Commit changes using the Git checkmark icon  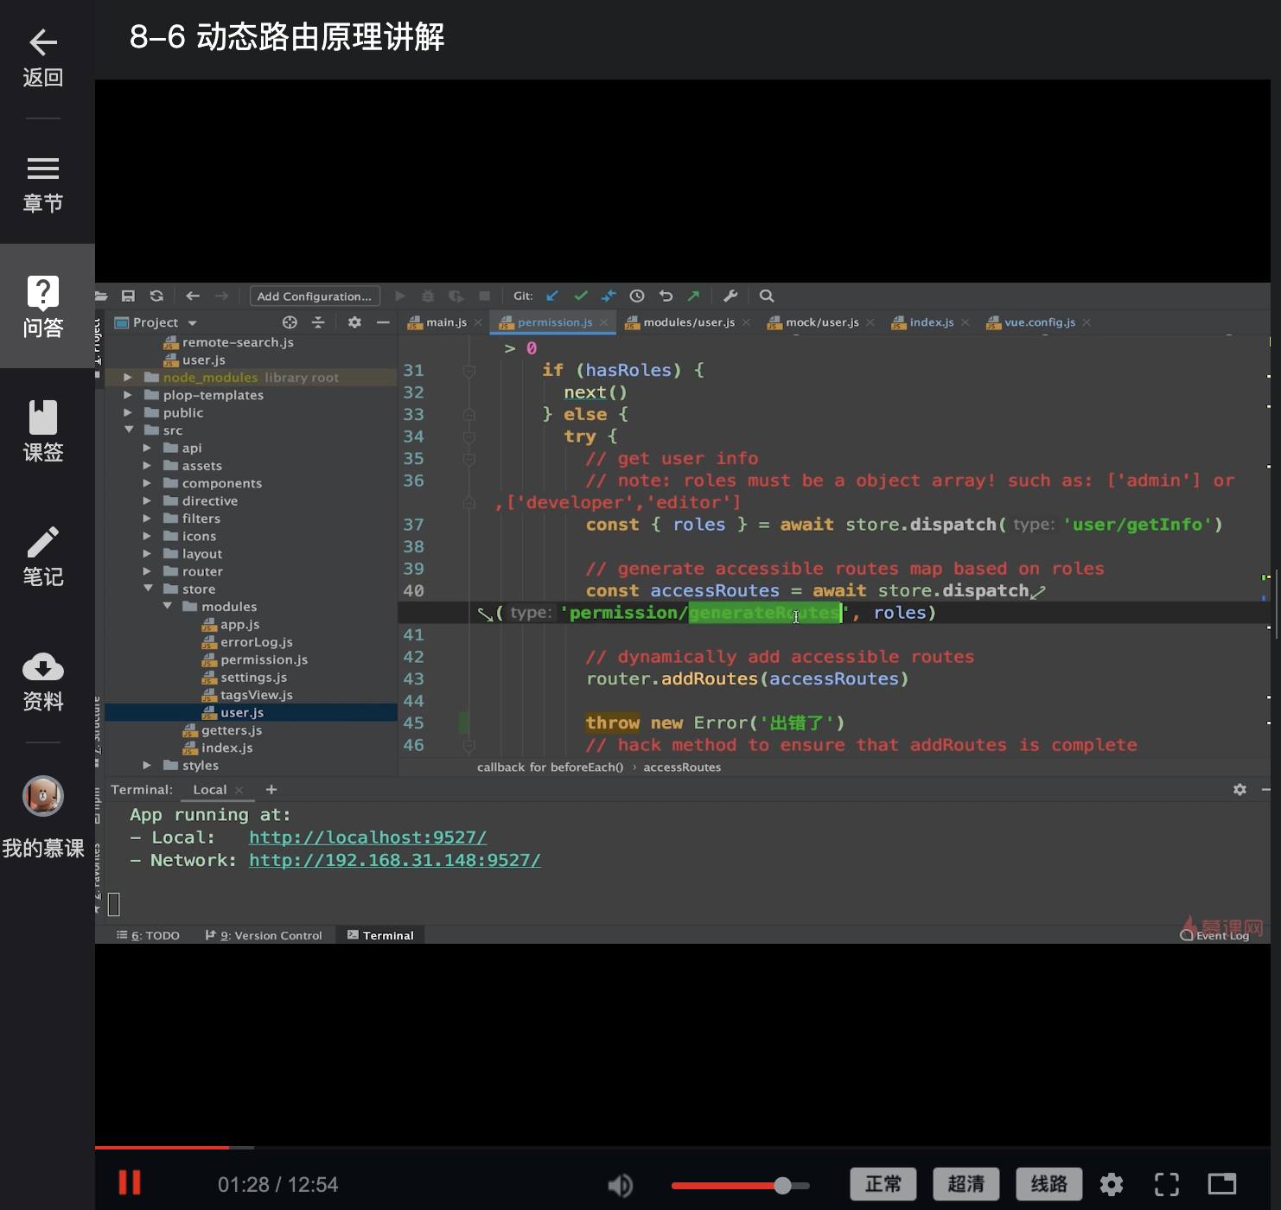581,296
